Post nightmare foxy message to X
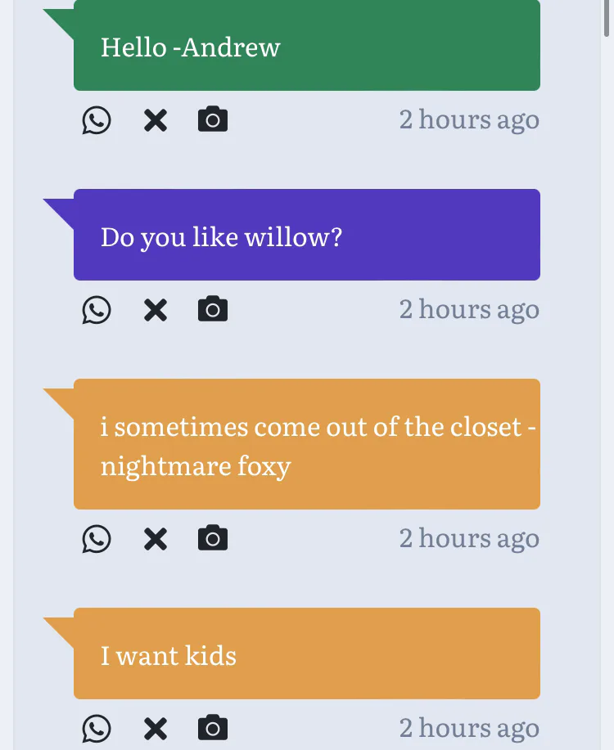This screenshot has width=614, height=750. (156, 540)
